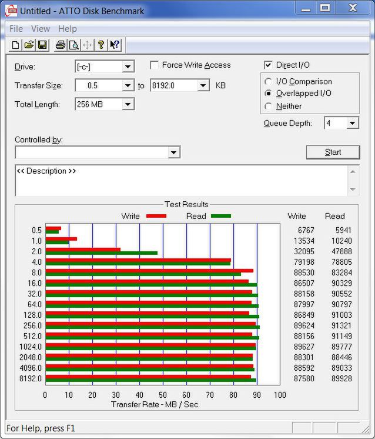Open the View menu
This screenshot has width=375, height=439.
41,29
